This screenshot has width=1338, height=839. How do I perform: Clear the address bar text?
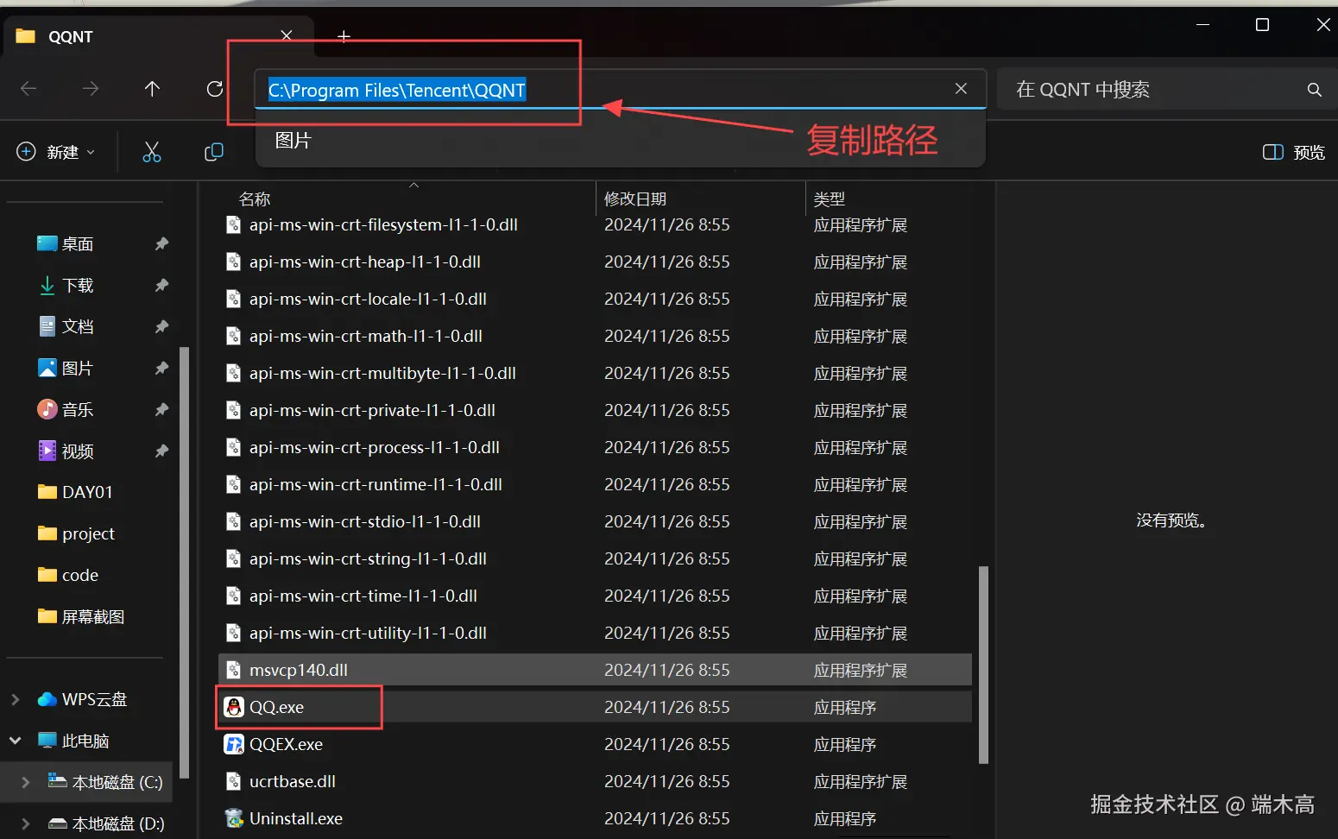(961, 89)
